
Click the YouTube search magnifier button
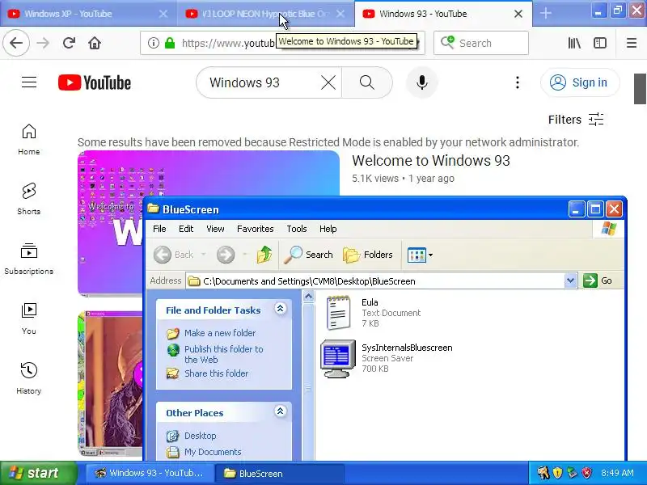(367, 82)
